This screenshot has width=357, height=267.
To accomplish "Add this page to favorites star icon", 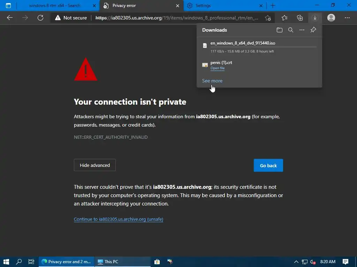I will [x=268, y=18].
